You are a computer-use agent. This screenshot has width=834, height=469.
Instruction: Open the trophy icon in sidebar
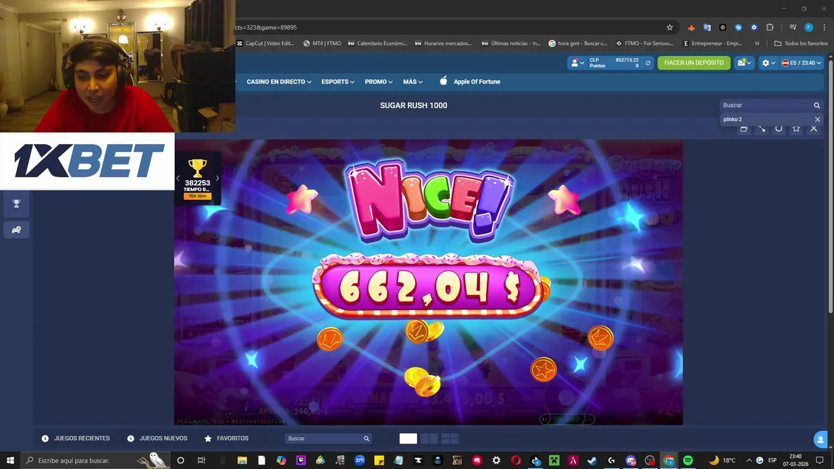[16, 203]
